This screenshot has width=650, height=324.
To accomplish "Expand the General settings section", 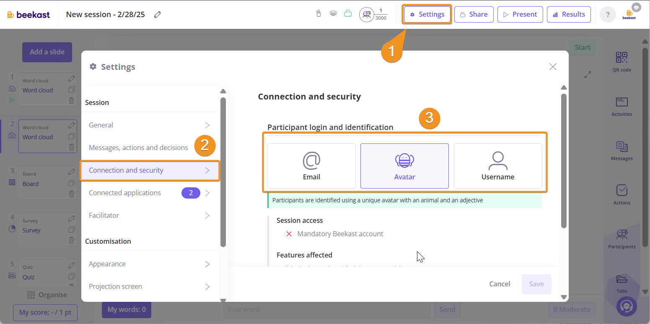I will tap(150, 125).
